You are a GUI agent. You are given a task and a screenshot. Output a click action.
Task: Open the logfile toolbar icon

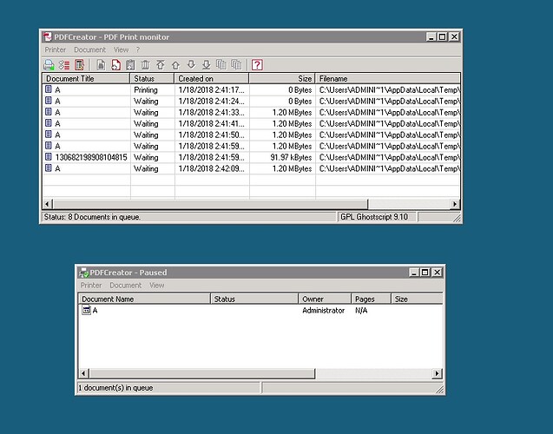pos(79,65)
